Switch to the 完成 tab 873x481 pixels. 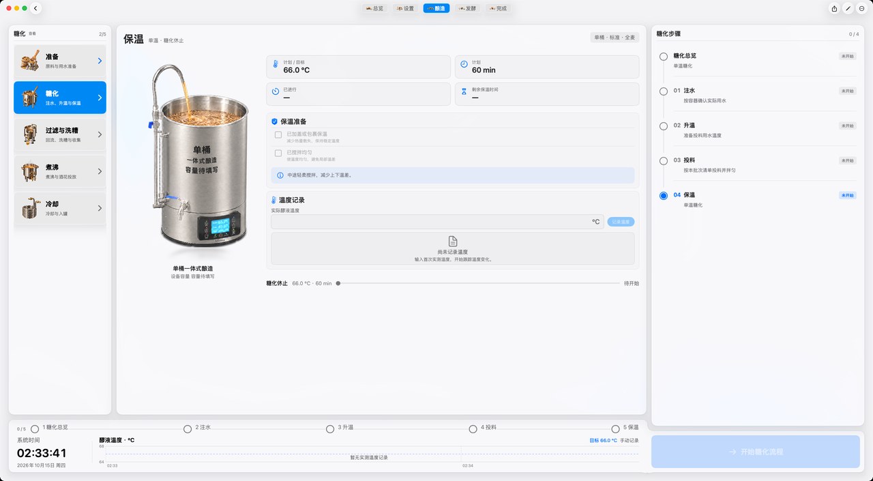(498, 8)
